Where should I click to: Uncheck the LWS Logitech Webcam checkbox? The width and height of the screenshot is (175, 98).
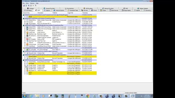tap(25, 38)
